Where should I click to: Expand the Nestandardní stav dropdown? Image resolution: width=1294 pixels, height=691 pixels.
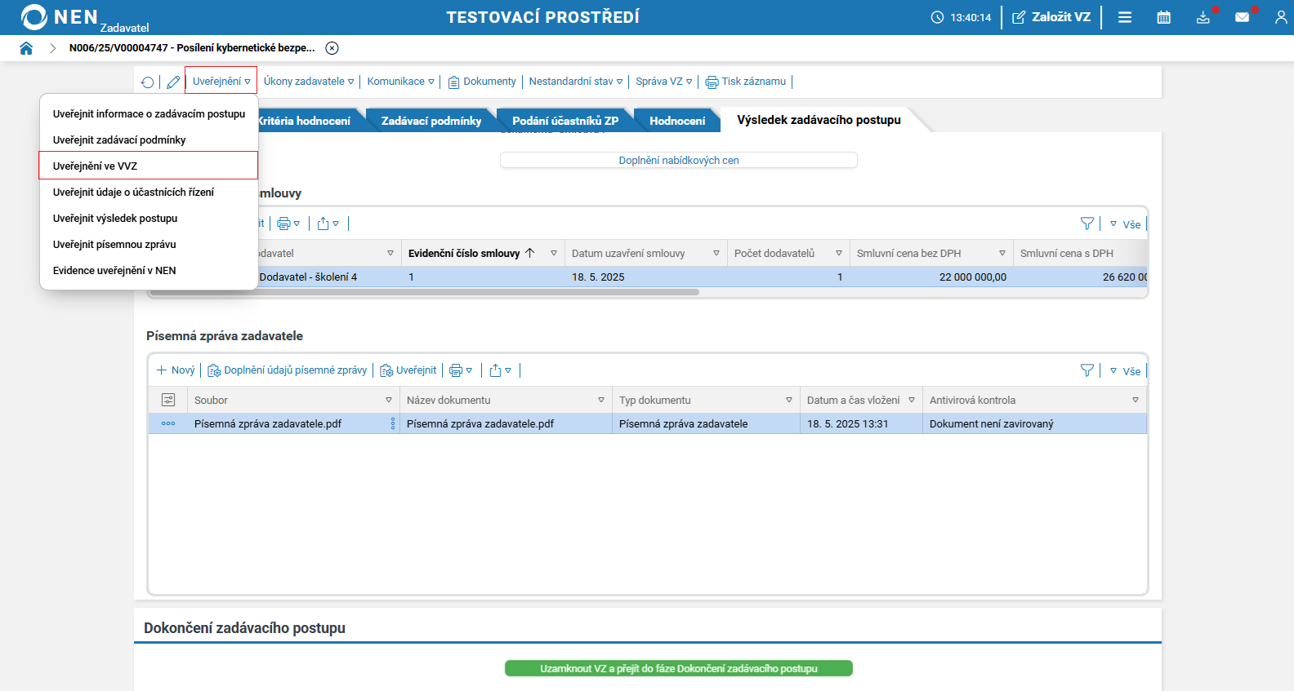pyautogui.click(x=575, y=82)
